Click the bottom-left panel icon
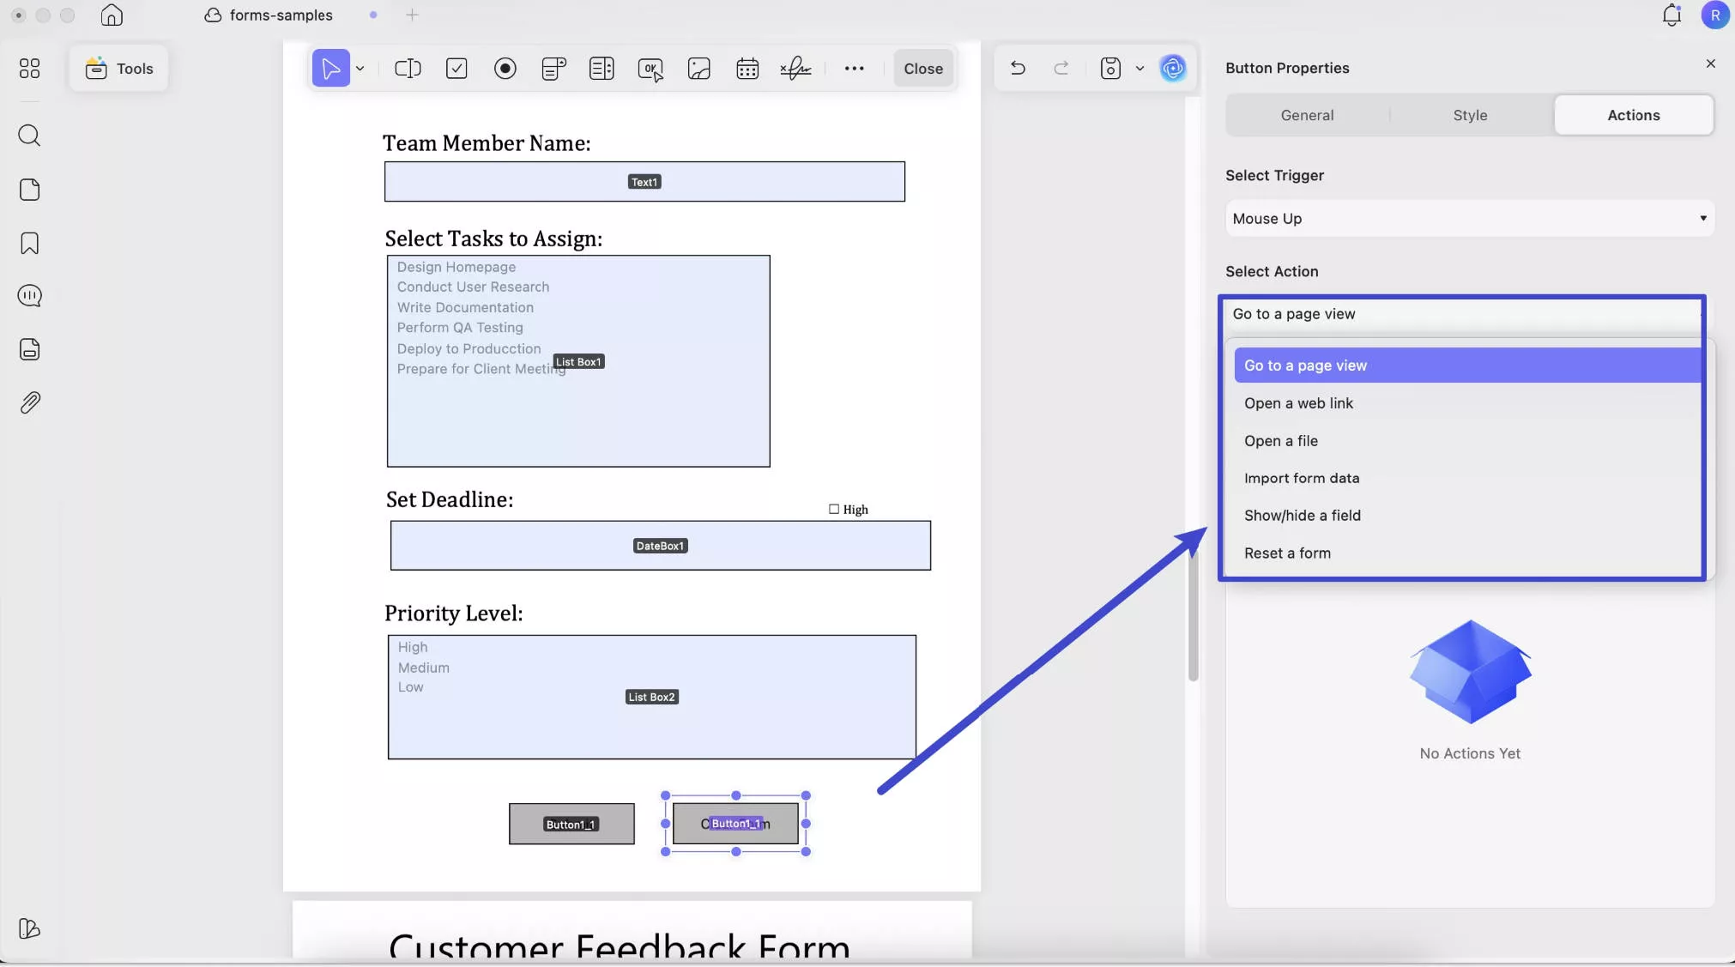 click(x=29, y=928)
